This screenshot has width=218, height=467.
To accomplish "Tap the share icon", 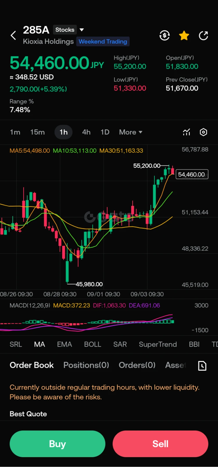I will 203,36.
